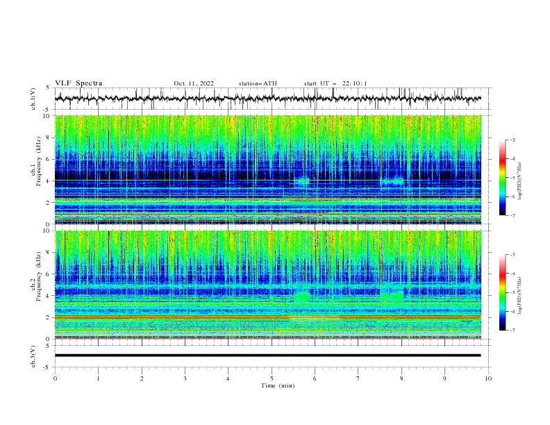Click time axis tick label "8"
This screenshot has width=550, height=425.
401,378
